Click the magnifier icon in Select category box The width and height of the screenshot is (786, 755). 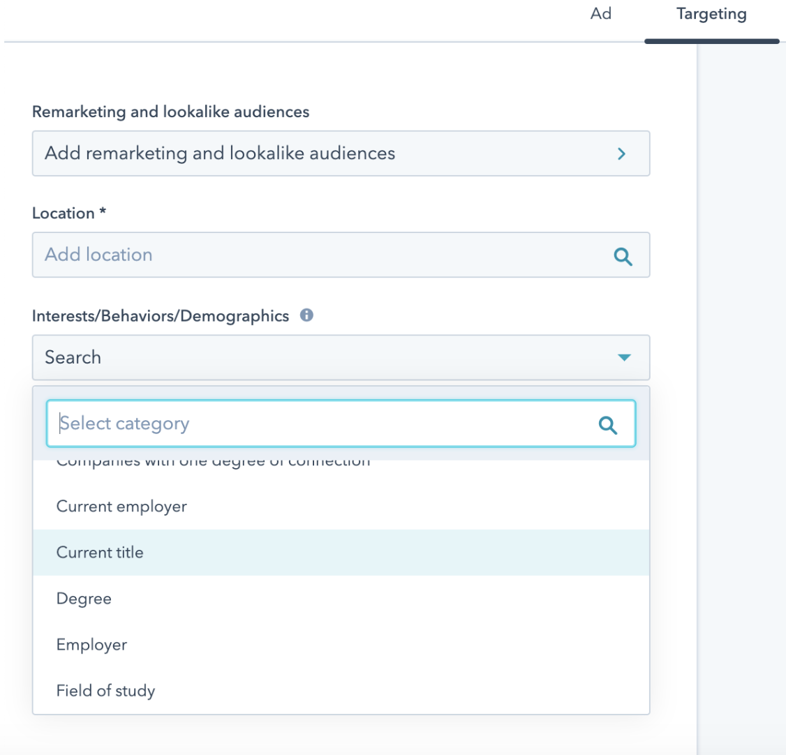(x=608, y=425)
